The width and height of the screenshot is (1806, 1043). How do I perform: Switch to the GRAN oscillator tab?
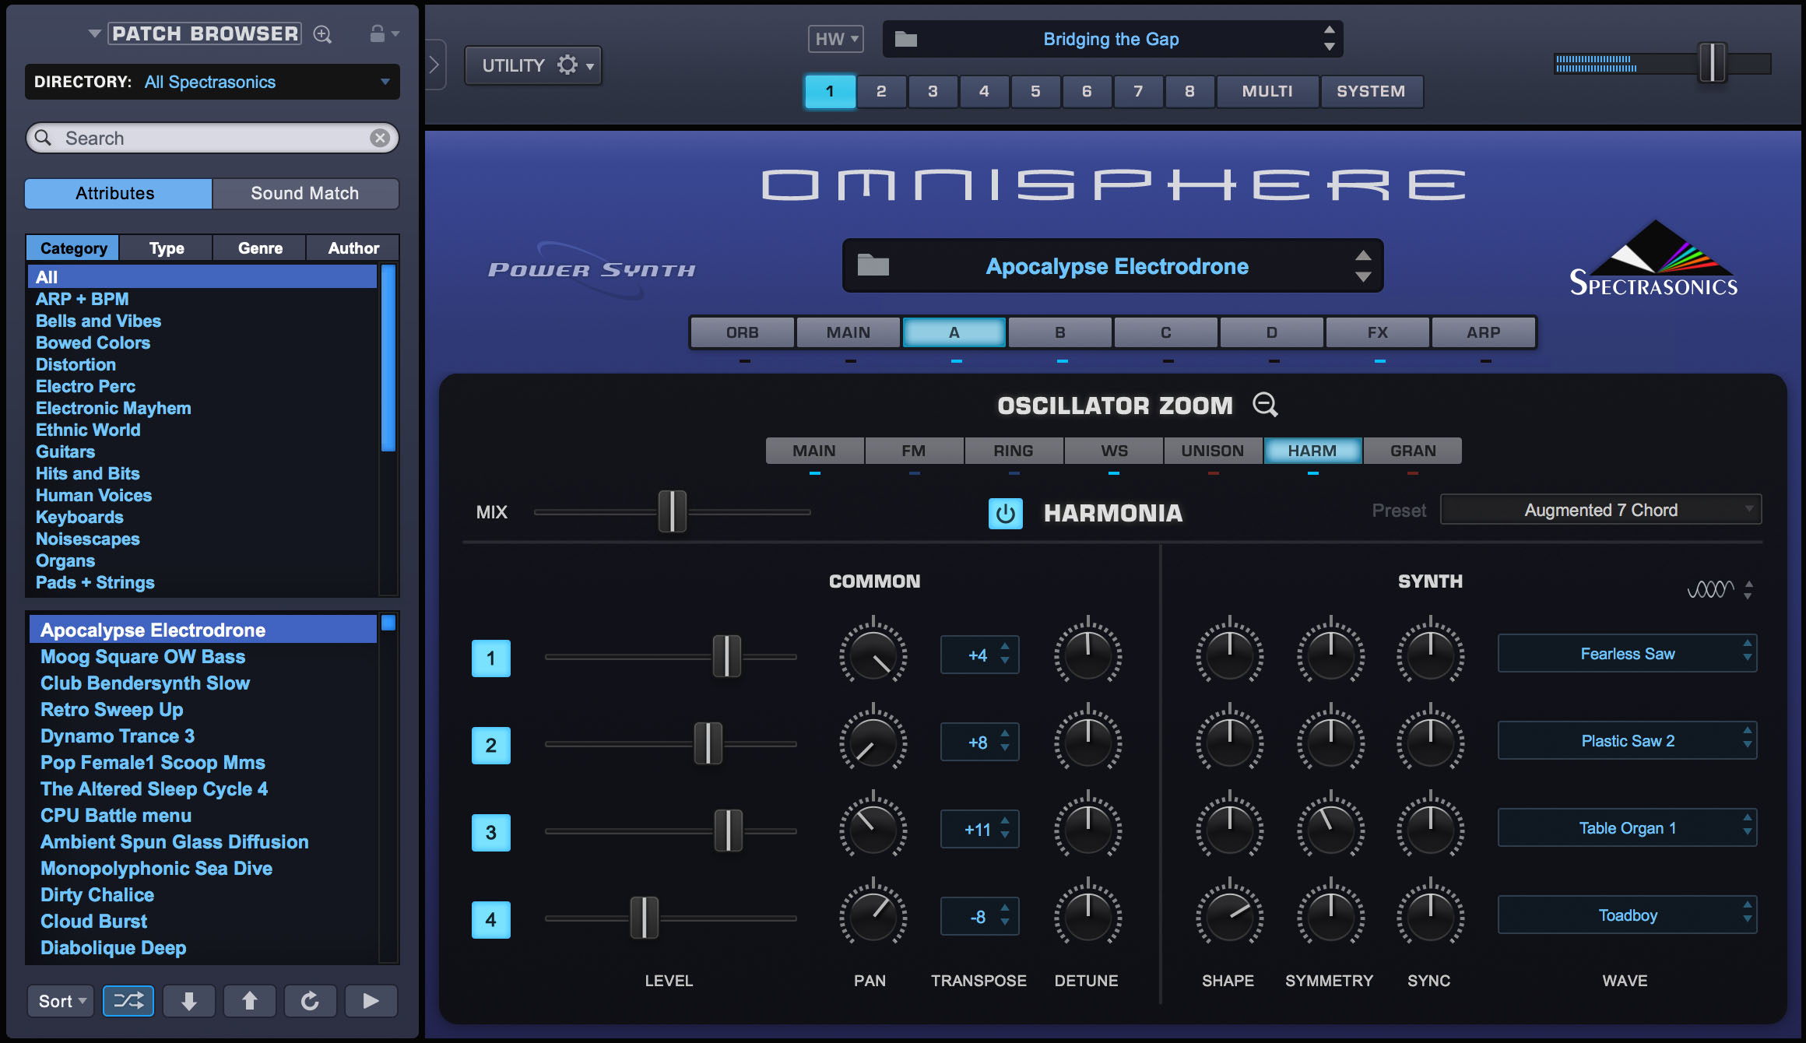(1412, 451)
